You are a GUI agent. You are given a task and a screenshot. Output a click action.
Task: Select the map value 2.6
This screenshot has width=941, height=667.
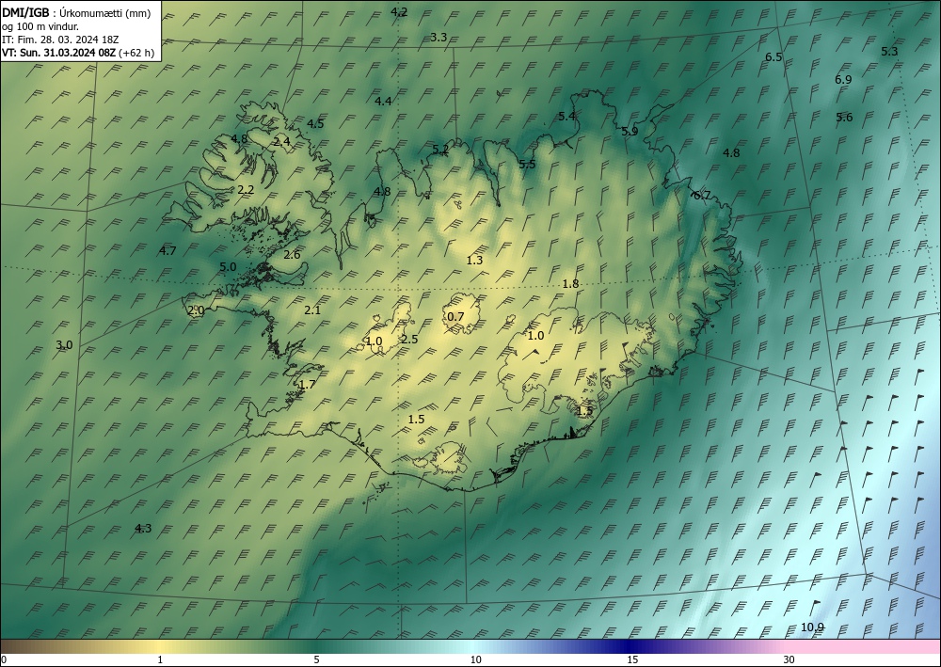pyautogui.click(x=293, y=255)
